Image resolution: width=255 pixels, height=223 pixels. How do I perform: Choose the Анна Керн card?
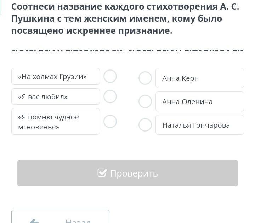tap(199, 78)
